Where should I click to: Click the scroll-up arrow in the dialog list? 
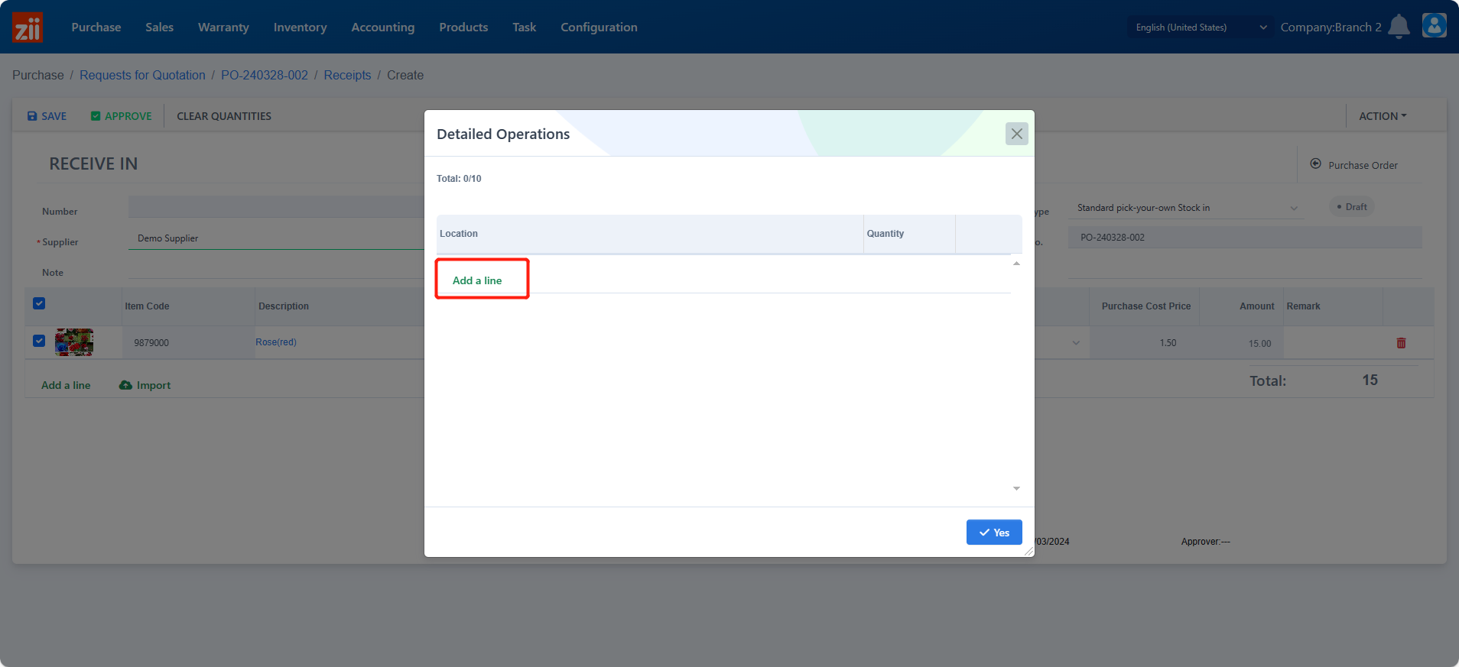click(x=1016, y=264)
